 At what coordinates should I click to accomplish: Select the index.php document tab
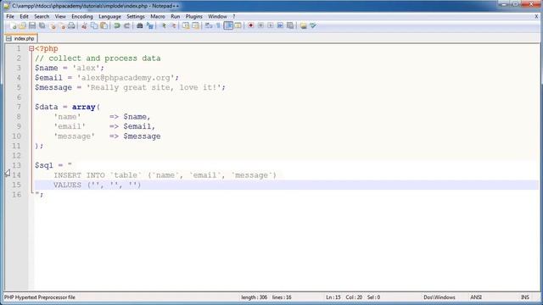[20, 38]
